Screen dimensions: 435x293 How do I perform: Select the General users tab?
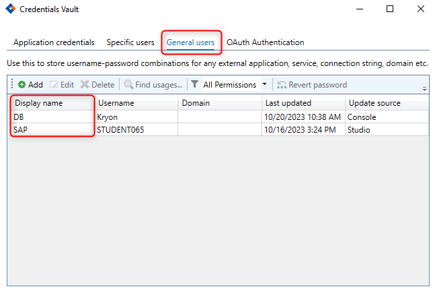(190, 42)
